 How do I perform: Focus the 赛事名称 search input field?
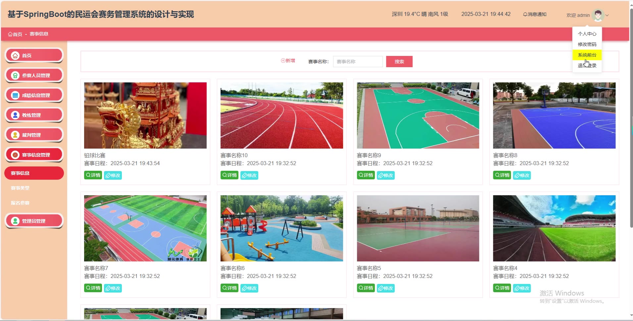(x=358, y=62)
